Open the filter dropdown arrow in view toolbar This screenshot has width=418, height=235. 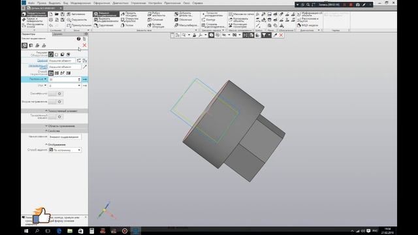click(269, 35)
